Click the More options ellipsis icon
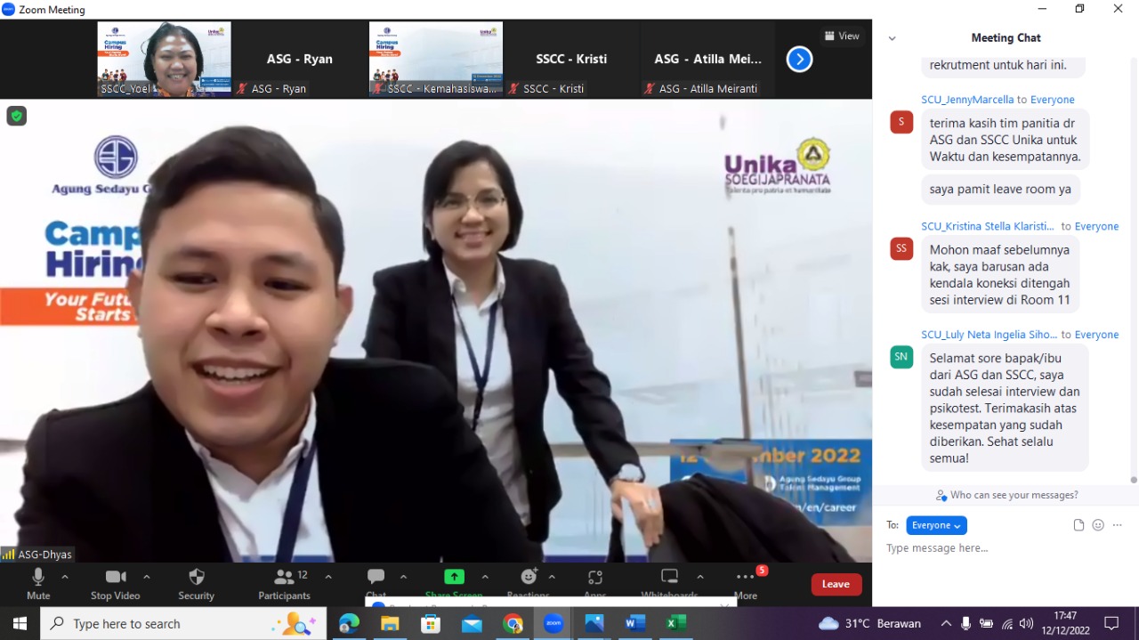The image size is (1139, 640). coord(746,578)
